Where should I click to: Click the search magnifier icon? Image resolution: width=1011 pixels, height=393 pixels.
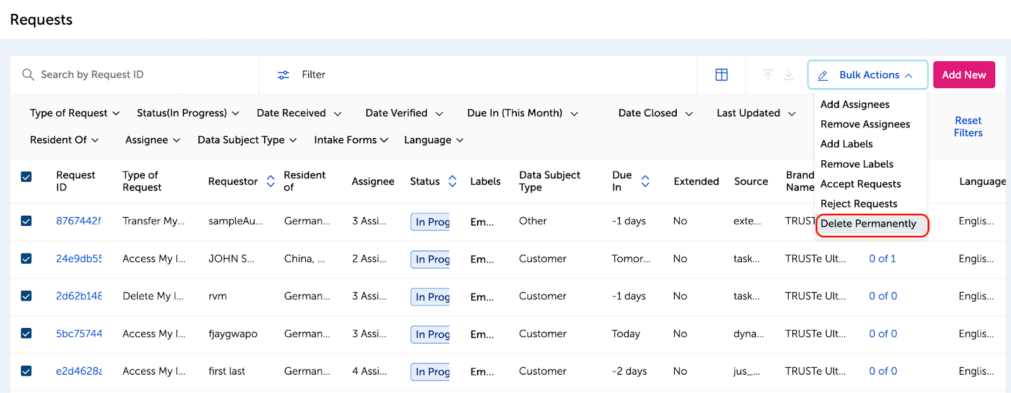click(x=28, y=74)
